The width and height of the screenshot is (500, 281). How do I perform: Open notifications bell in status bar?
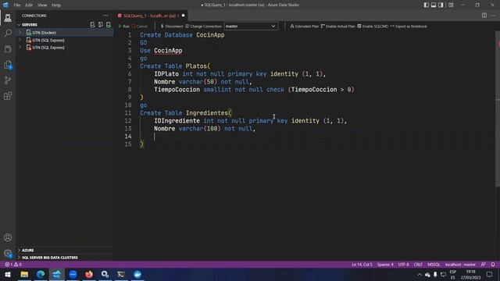pyautogui.click(x=493, y=265)
